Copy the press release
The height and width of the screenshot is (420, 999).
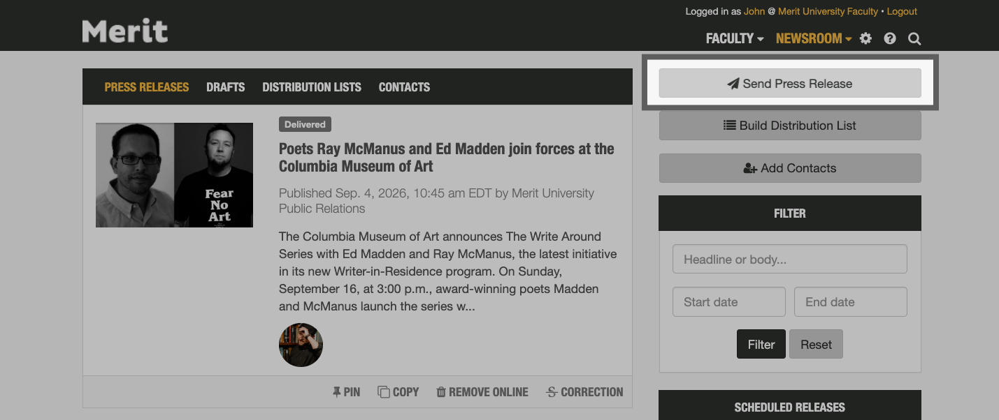398,392
